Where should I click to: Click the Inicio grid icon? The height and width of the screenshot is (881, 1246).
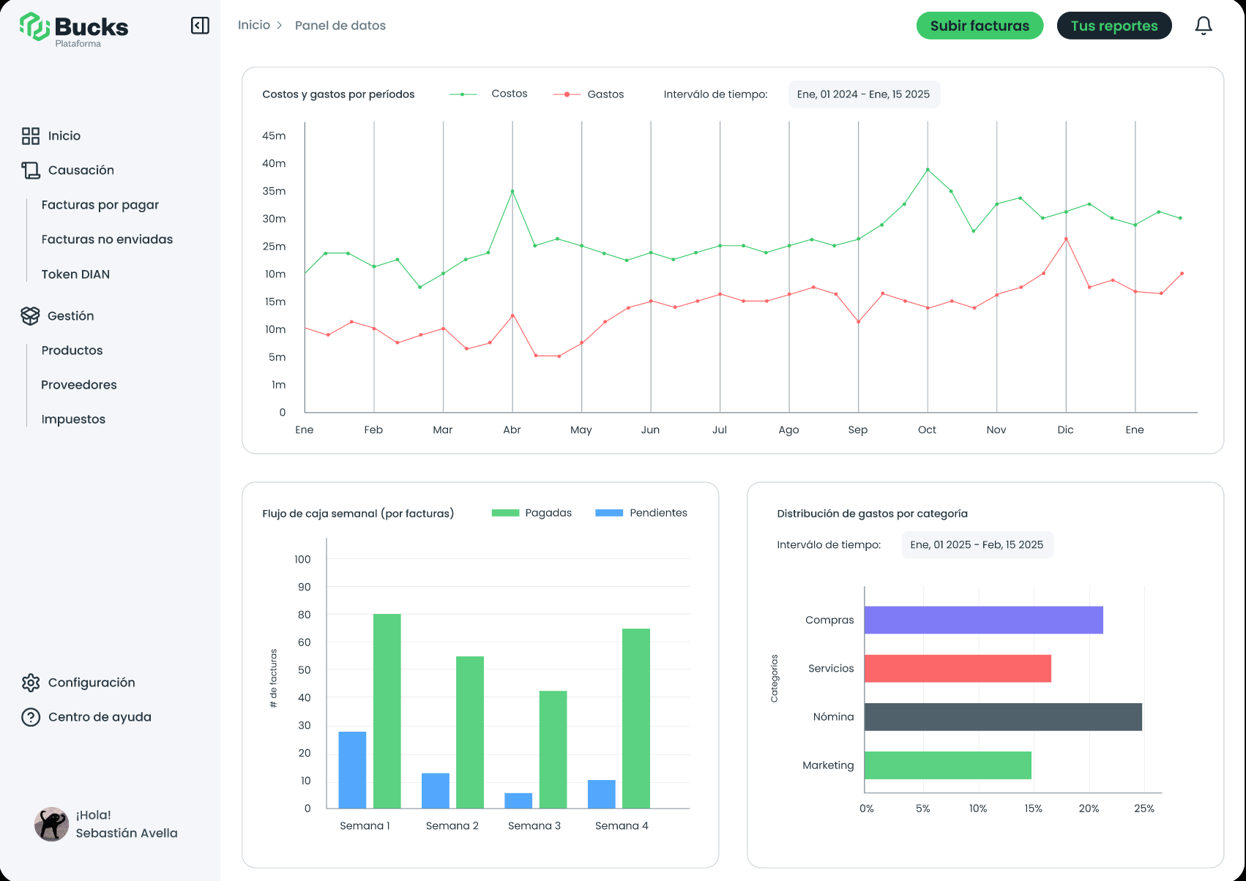[x=31, y=136]
